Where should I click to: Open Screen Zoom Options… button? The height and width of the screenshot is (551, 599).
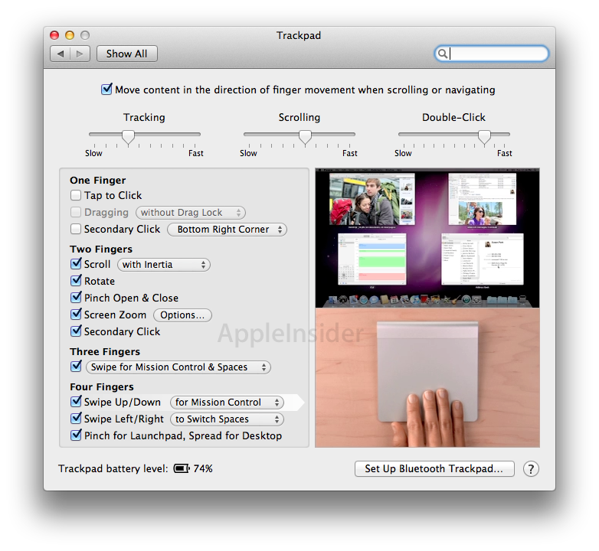pyautogui.click(x=182, y=315)
